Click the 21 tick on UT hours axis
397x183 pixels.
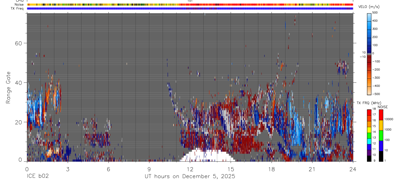[x=312, y=169]
